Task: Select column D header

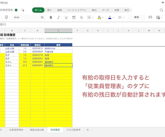Action: tap(38, 31)
